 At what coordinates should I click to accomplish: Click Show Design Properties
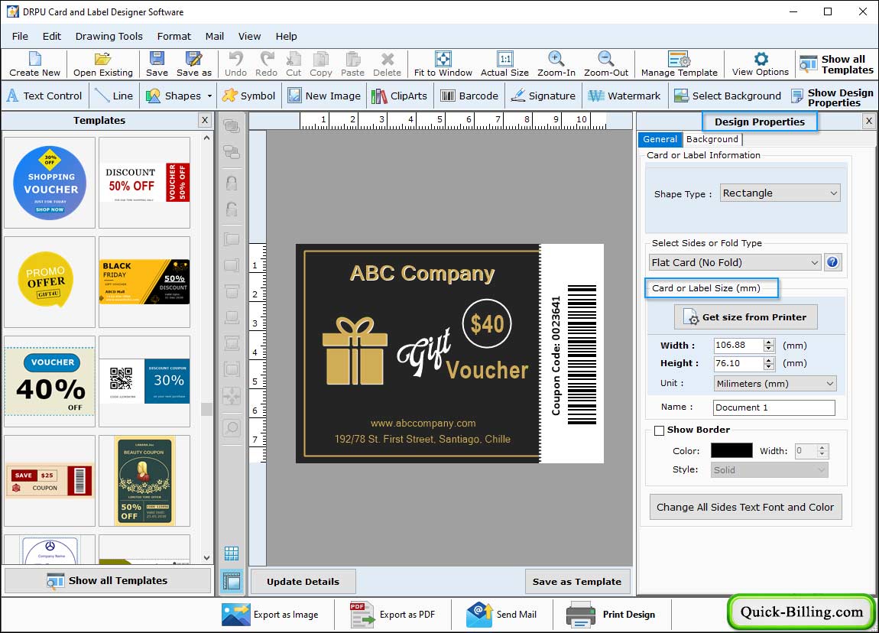coord(832,97)
